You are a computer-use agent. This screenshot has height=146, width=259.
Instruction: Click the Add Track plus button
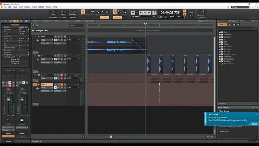pos(33,25)
